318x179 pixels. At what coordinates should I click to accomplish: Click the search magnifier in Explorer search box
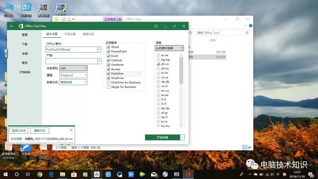(x=247, y=33)
